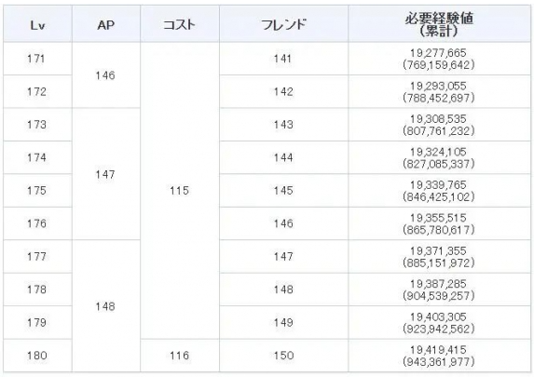Select friend value 150 cell

coord(283,356)
